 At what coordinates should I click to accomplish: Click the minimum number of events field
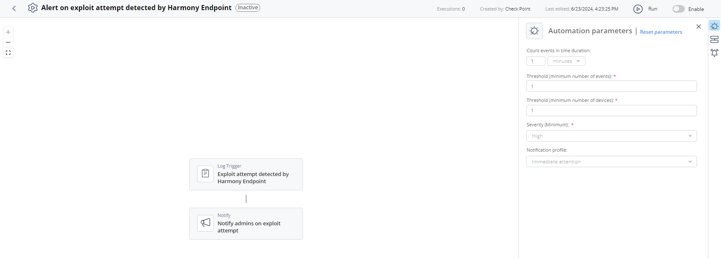(612, 86)
